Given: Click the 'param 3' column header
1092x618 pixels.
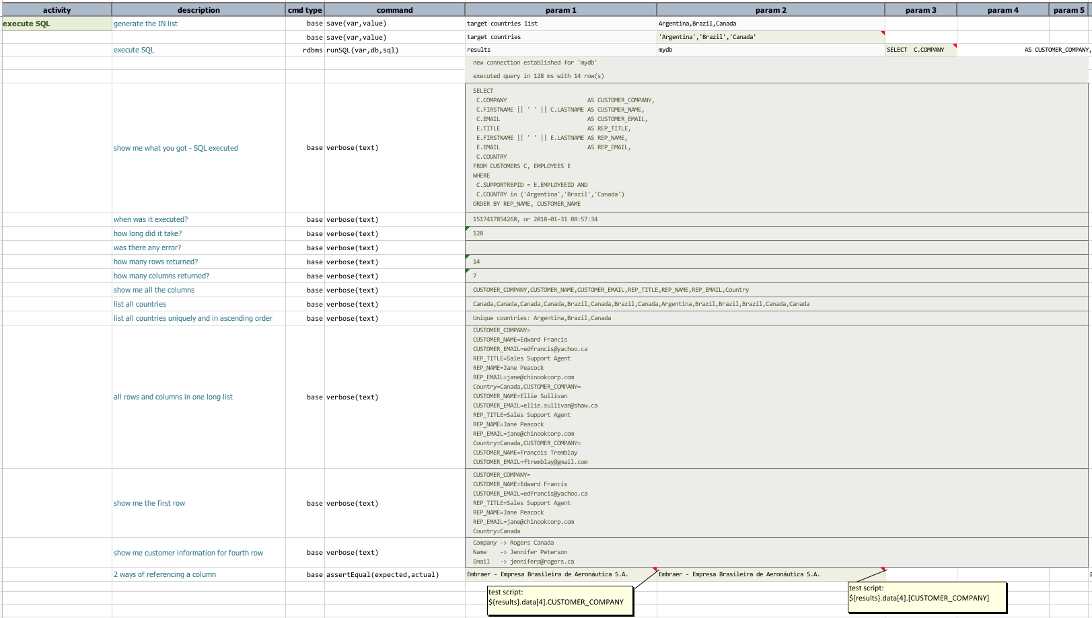Looking at the screenshot, I should [920, 10].
